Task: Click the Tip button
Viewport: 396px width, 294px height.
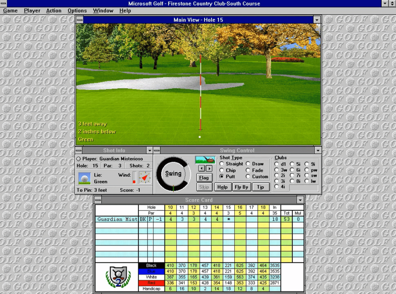Action: coord(260,187)
